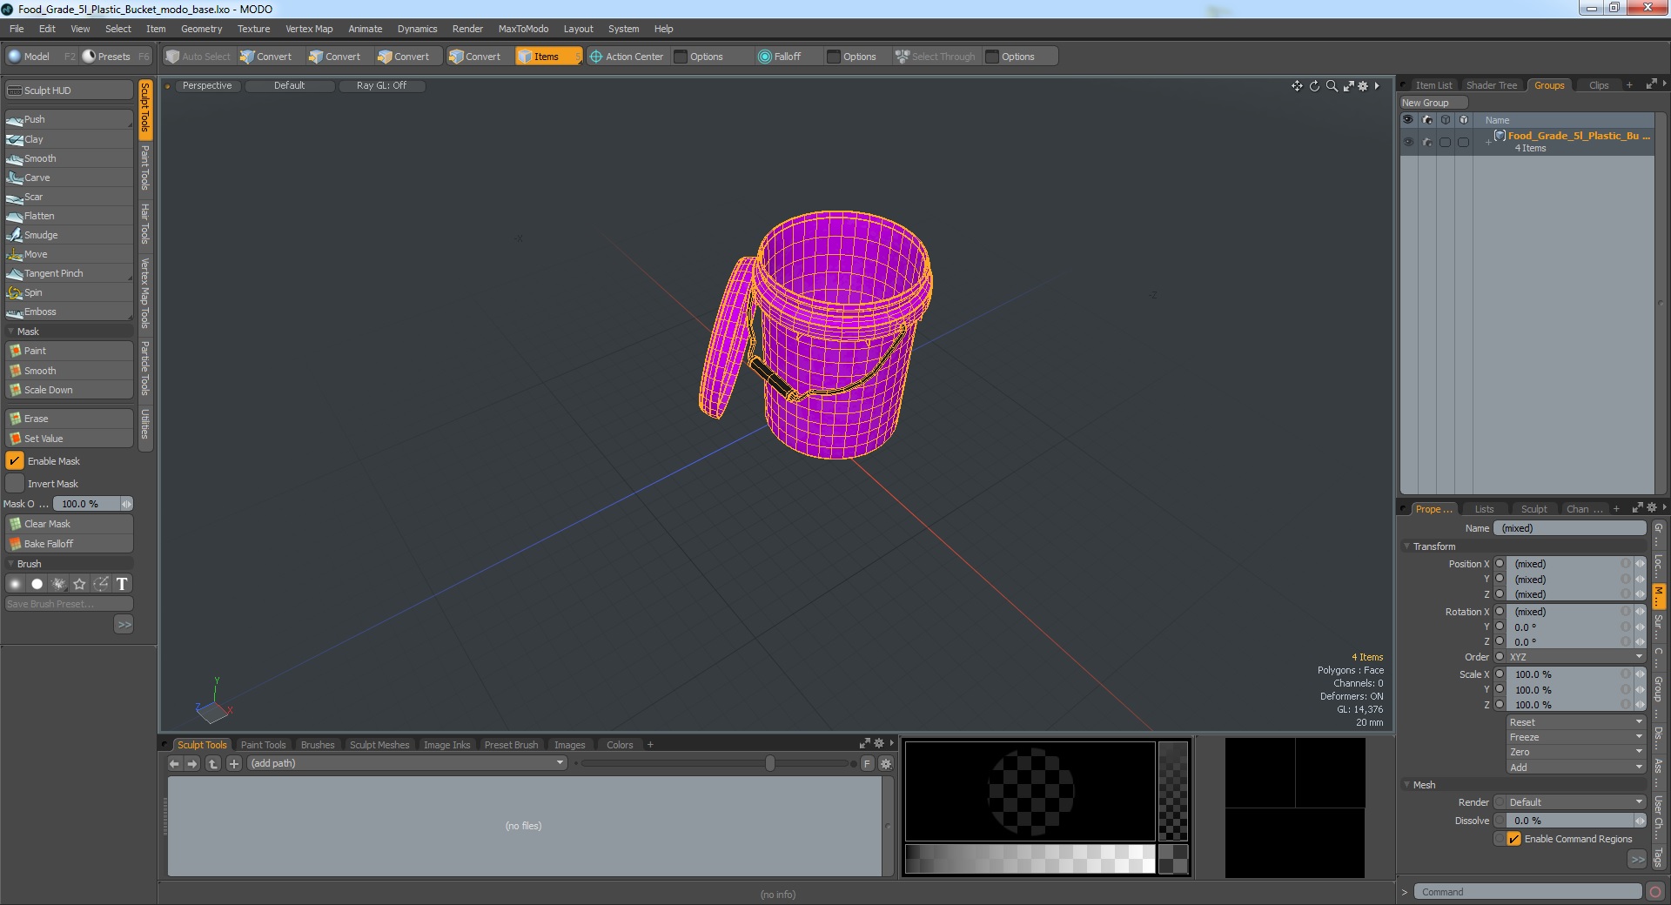Go back in the preset browser

174,764
